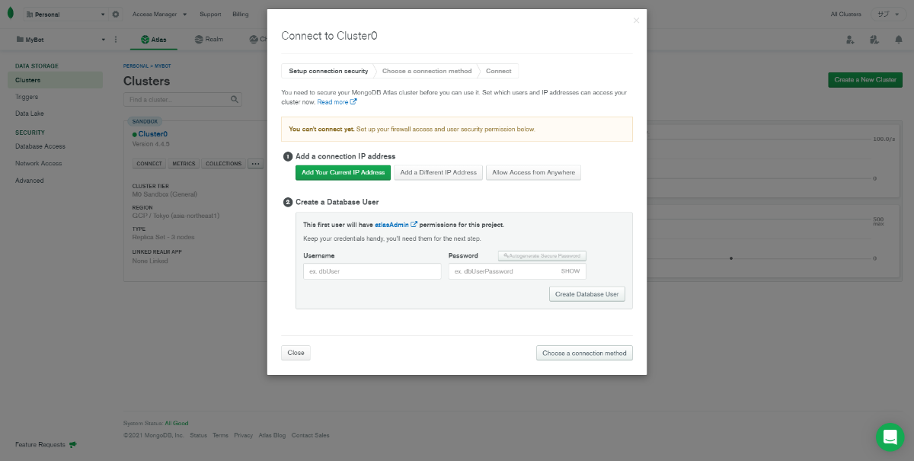Click the invite user icon
The width and height of the screenshot is (914, 461).
[x=850, y=40]
